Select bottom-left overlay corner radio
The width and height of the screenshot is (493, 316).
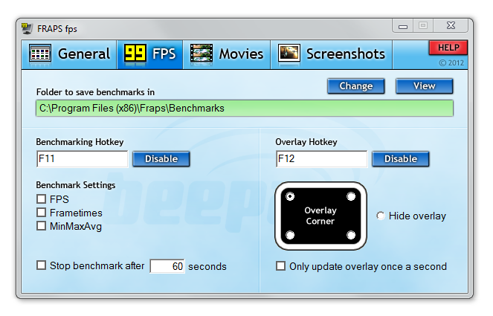290,235
